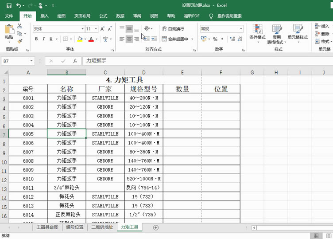Expand the merge cells options arrow
This screenshot has height=239, width=333.
(192, 39)
